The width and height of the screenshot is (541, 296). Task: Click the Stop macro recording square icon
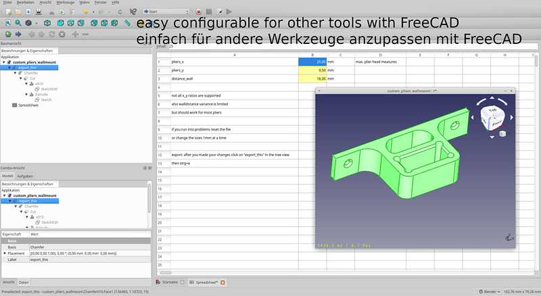[209, 11]
